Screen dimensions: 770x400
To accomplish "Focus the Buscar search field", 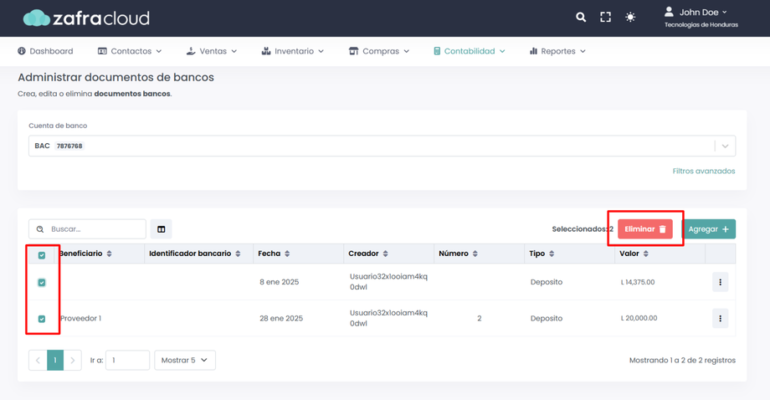I will (x=95, y=229).
